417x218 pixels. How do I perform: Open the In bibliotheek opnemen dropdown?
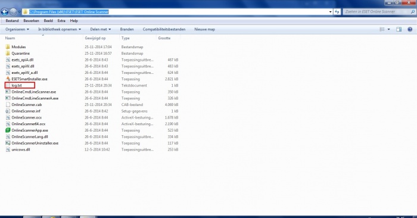[x=60, y=29]
